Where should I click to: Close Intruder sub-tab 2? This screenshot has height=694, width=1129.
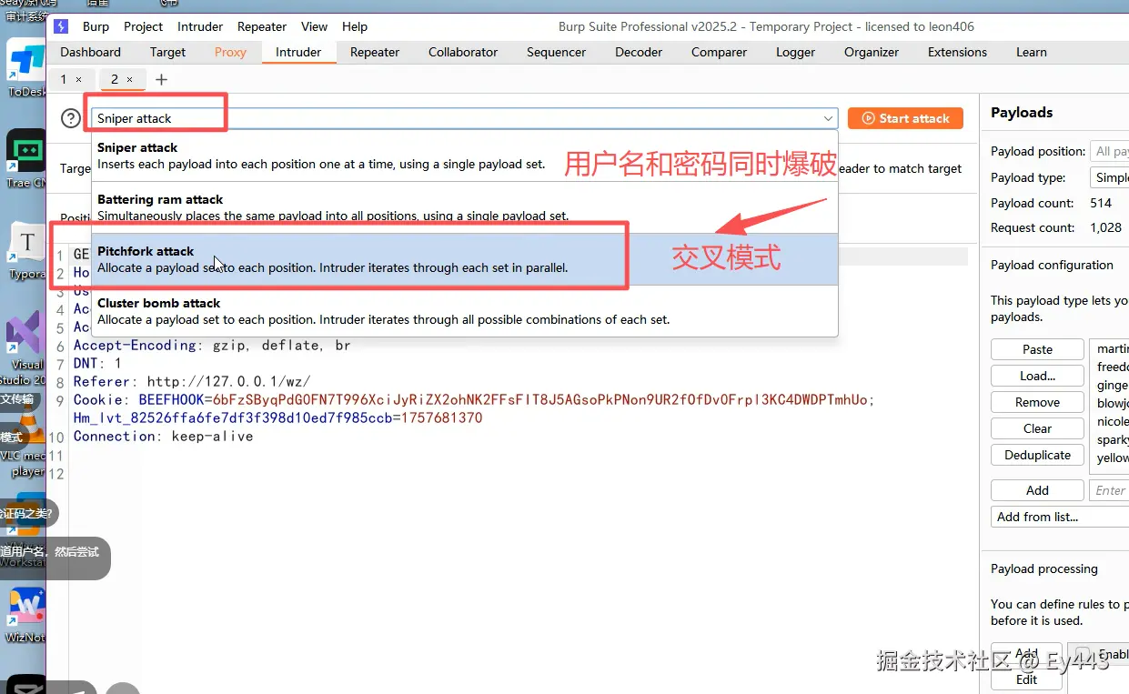click(x=129, y=80)
